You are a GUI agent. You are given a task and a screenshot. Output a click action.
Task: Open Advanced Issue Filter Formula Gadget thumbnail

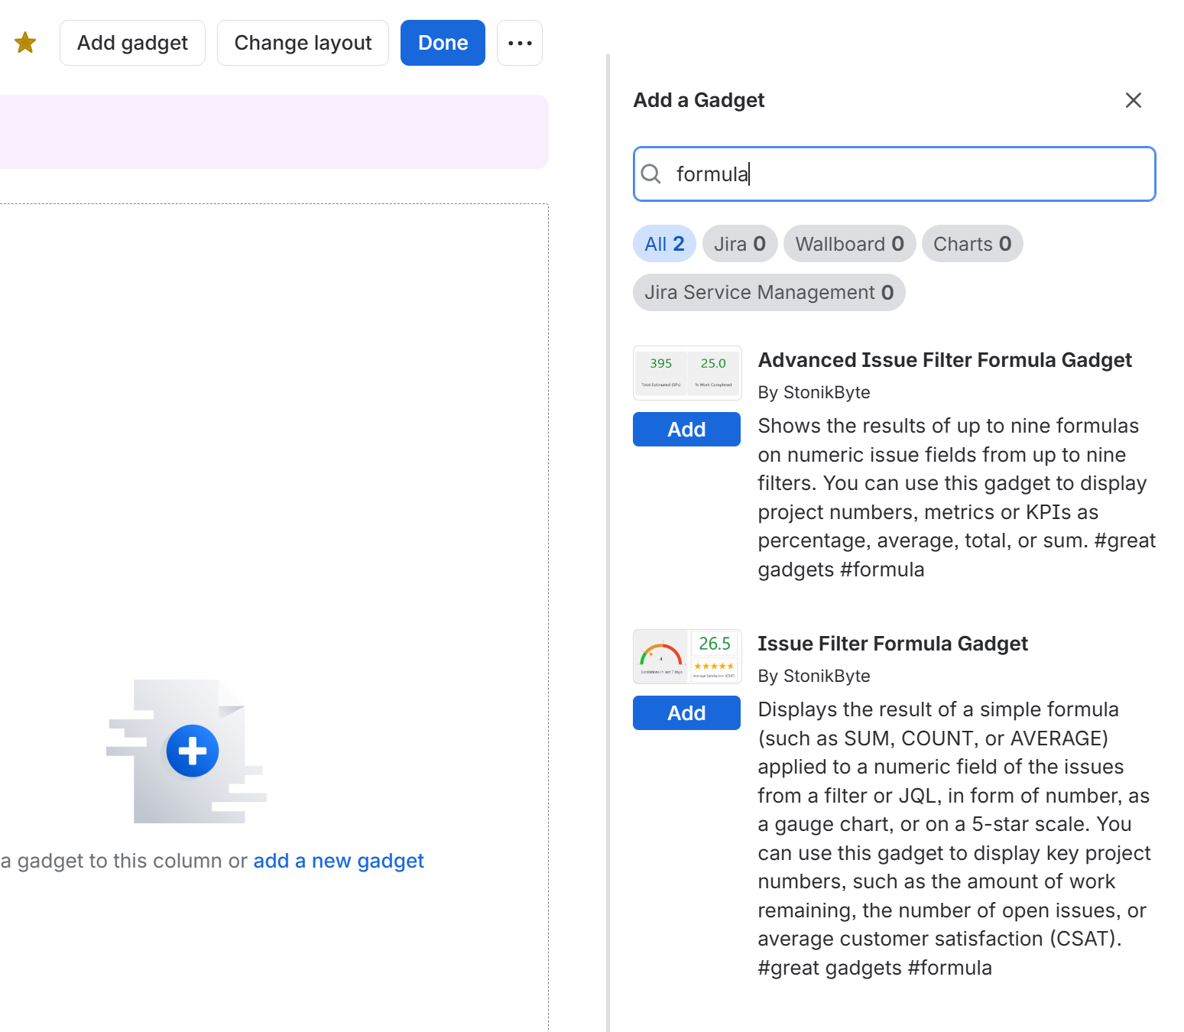(x=687, y=373)
